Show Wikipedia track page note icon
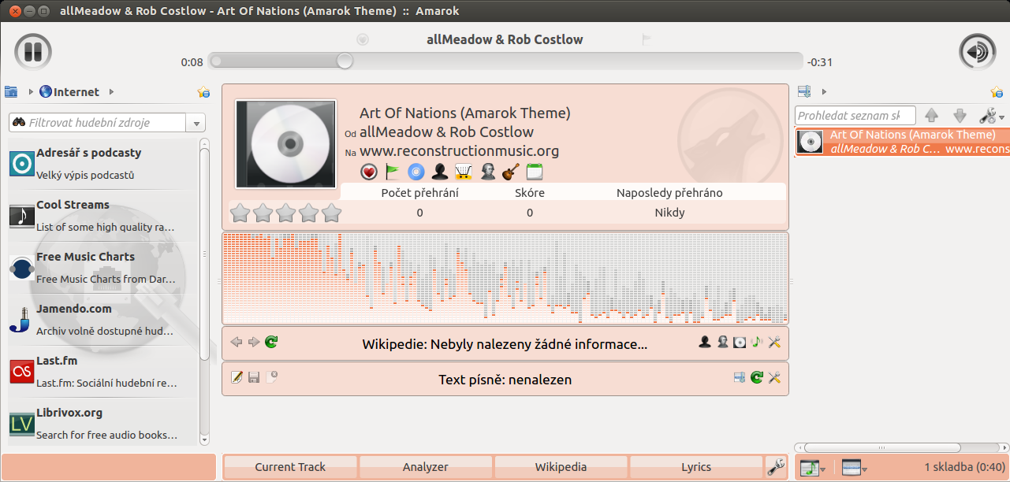The width and height of the screenshot is (1010, 482). coord(757,342)
